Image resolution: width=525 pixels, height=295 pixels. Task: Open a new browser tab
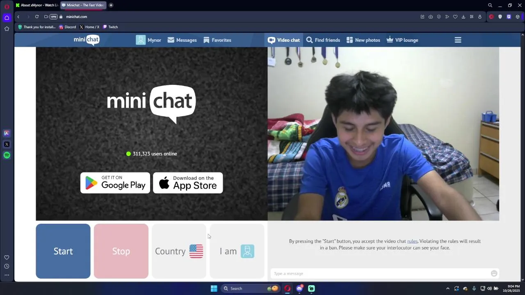pos(111,5)
